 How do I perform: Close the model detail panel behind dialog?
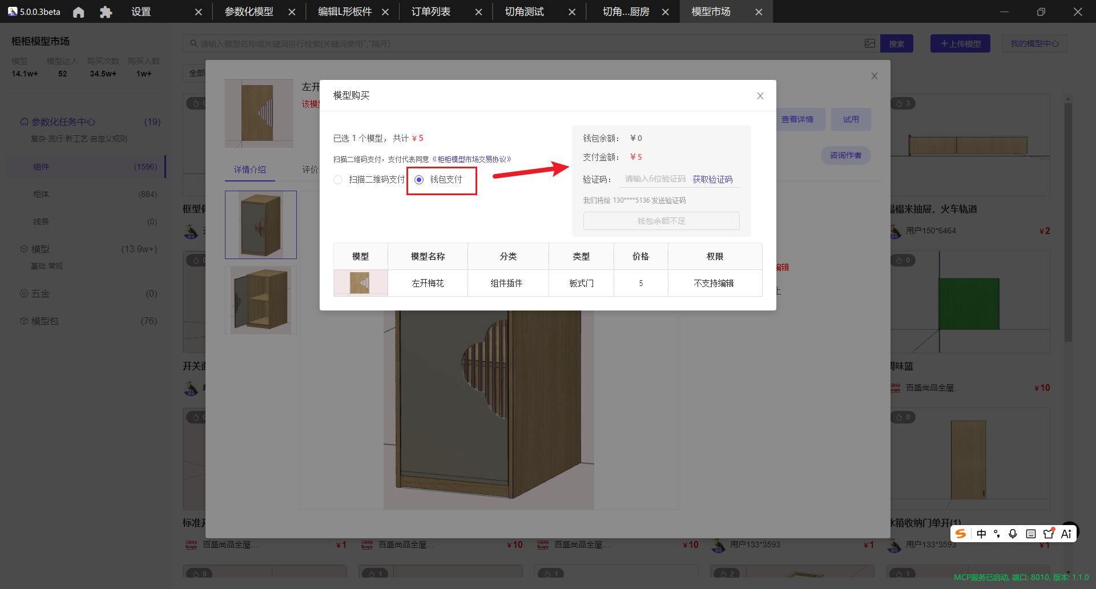[x=874, y=76]
